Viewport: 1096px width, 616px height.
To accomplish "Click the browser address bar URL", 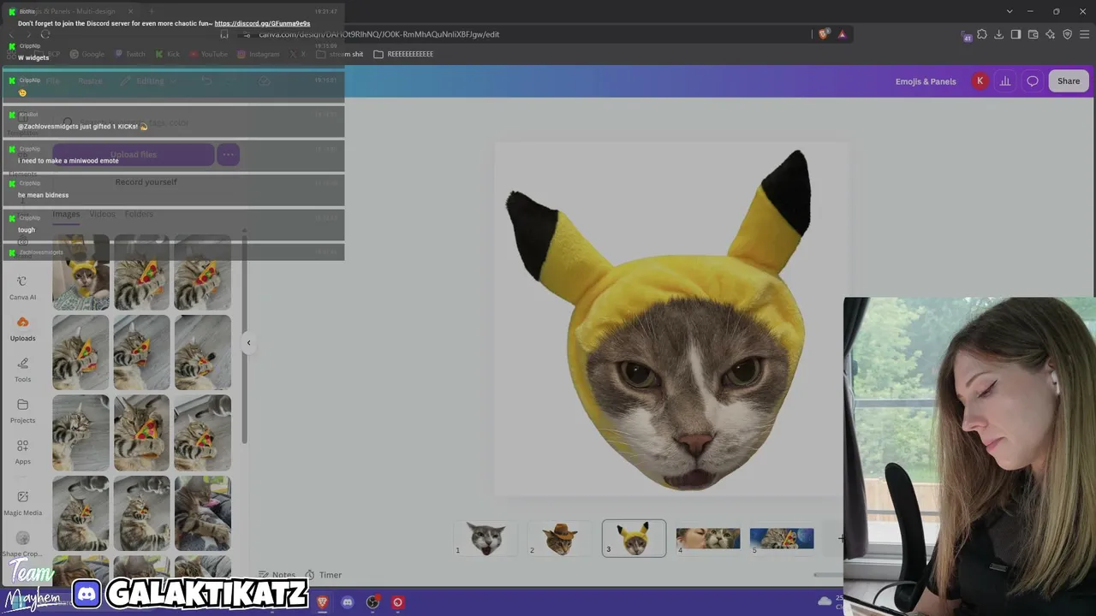I will (379, 34).
